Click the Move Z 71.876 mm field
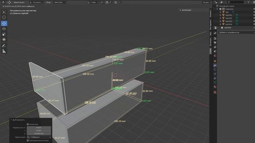The width and height of the screenshot is (255, 143). click(x=39, y=133)
